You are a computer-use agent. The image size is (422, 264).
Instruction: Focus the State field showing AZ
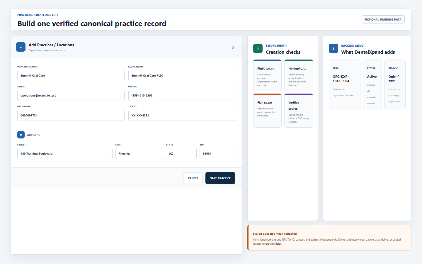click(181, 153)
